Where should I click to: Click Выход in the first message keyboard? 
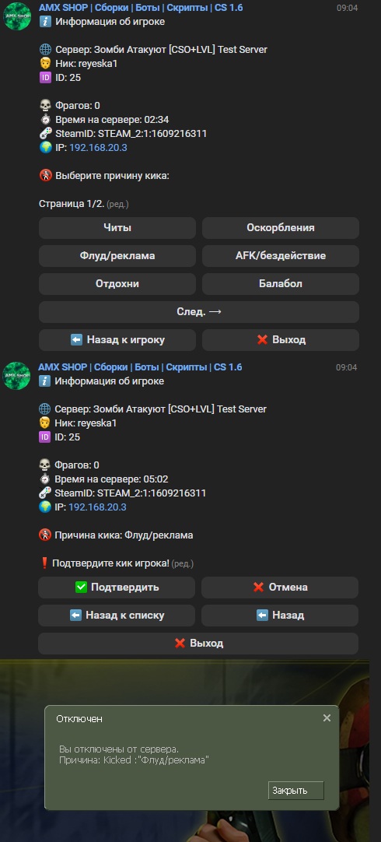pos(281,339)
